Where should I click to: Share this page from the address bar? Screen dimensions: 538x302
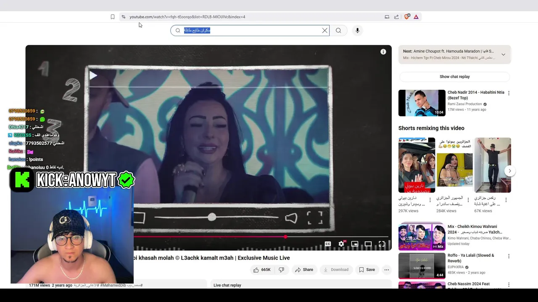point(396,17)
